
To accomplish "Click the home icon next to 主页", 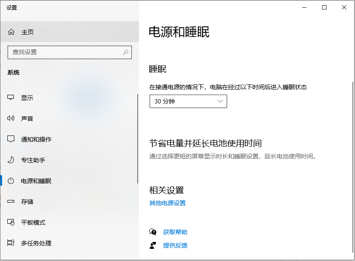I will [12, 32].
